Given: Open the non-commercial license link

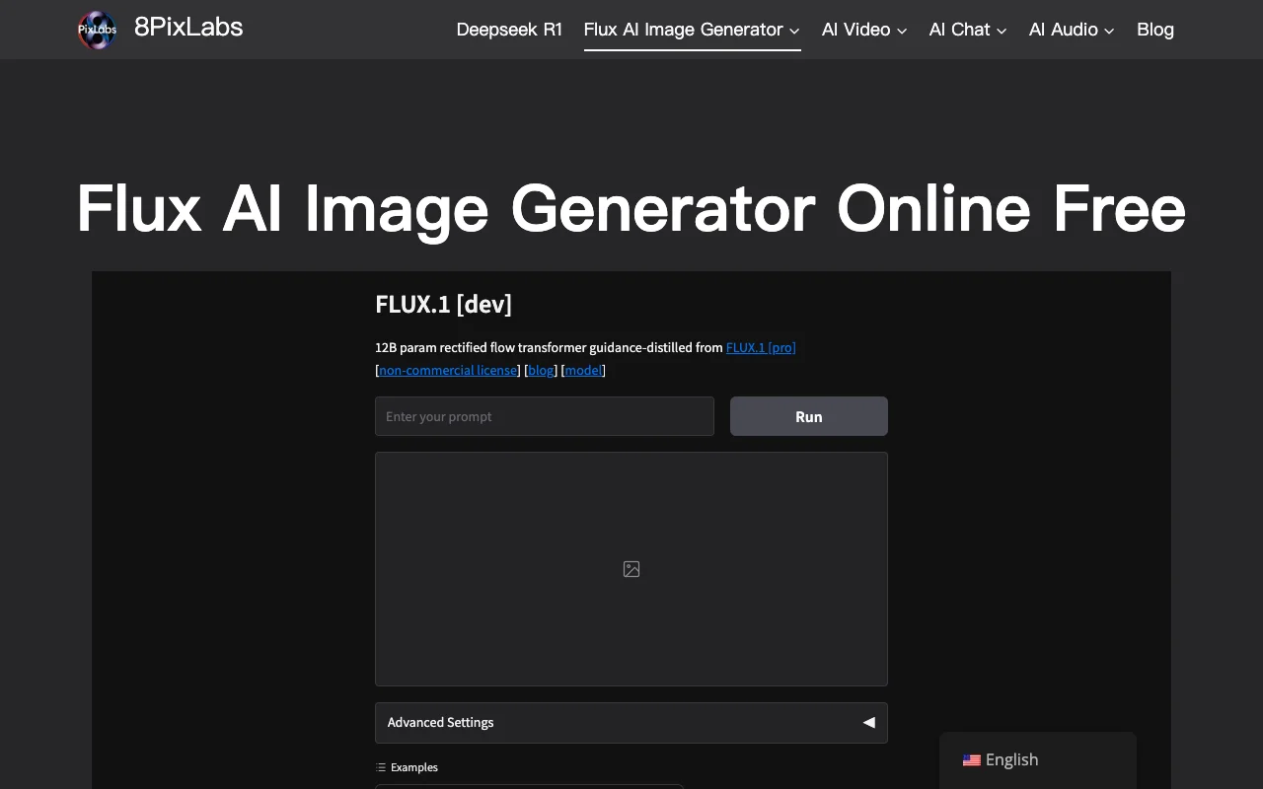Looking at the screenshot, I should click(x=447, y=370).
